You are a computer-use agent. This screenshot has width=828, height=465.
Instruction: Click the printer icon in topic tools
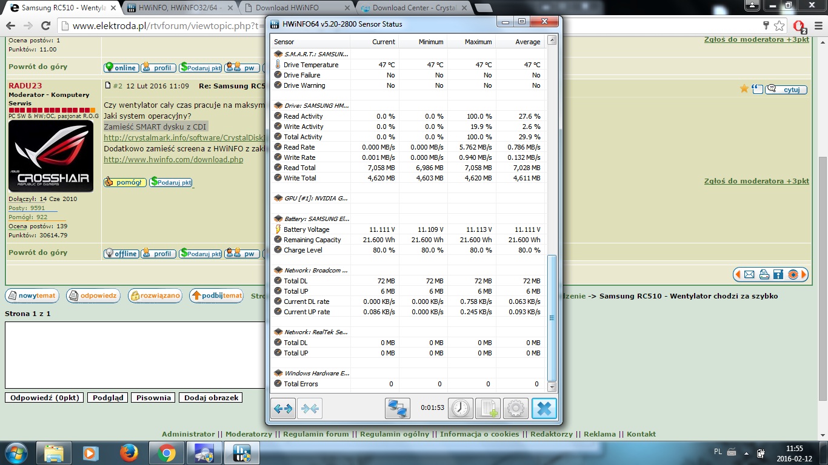coord(764,274)
